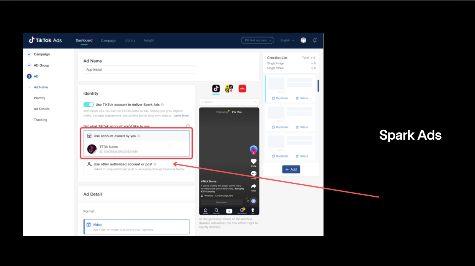Select the third creation card thumbnail
The height and width of the screenshot is (266, 475).
click(x=276, y=143)
